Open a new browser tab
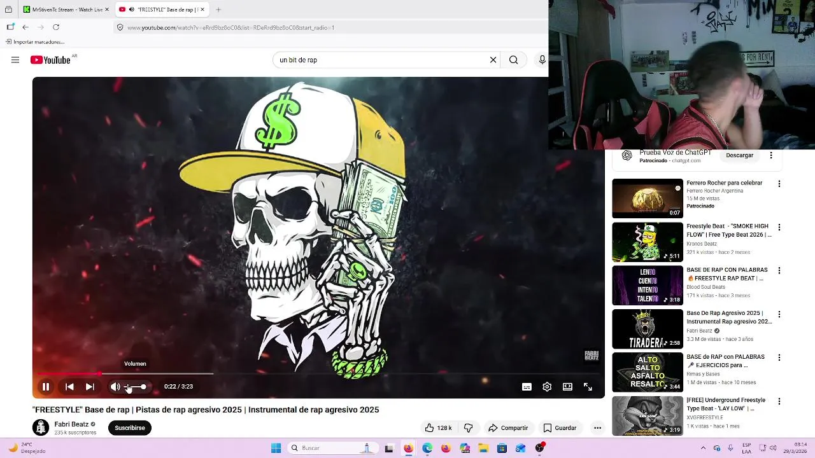Image resolution: width=815 pixels, height=458 pixels. (x=218, y=10)
